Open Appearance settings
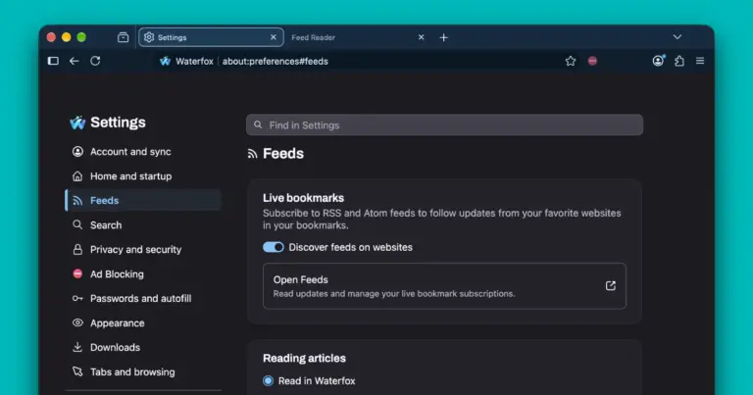Viewport: 753px width, 395px height. coord(143,323)
